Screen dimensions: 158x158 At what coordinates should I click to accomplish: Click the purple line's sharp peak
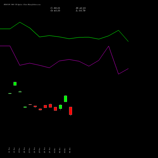click(109, 46)
